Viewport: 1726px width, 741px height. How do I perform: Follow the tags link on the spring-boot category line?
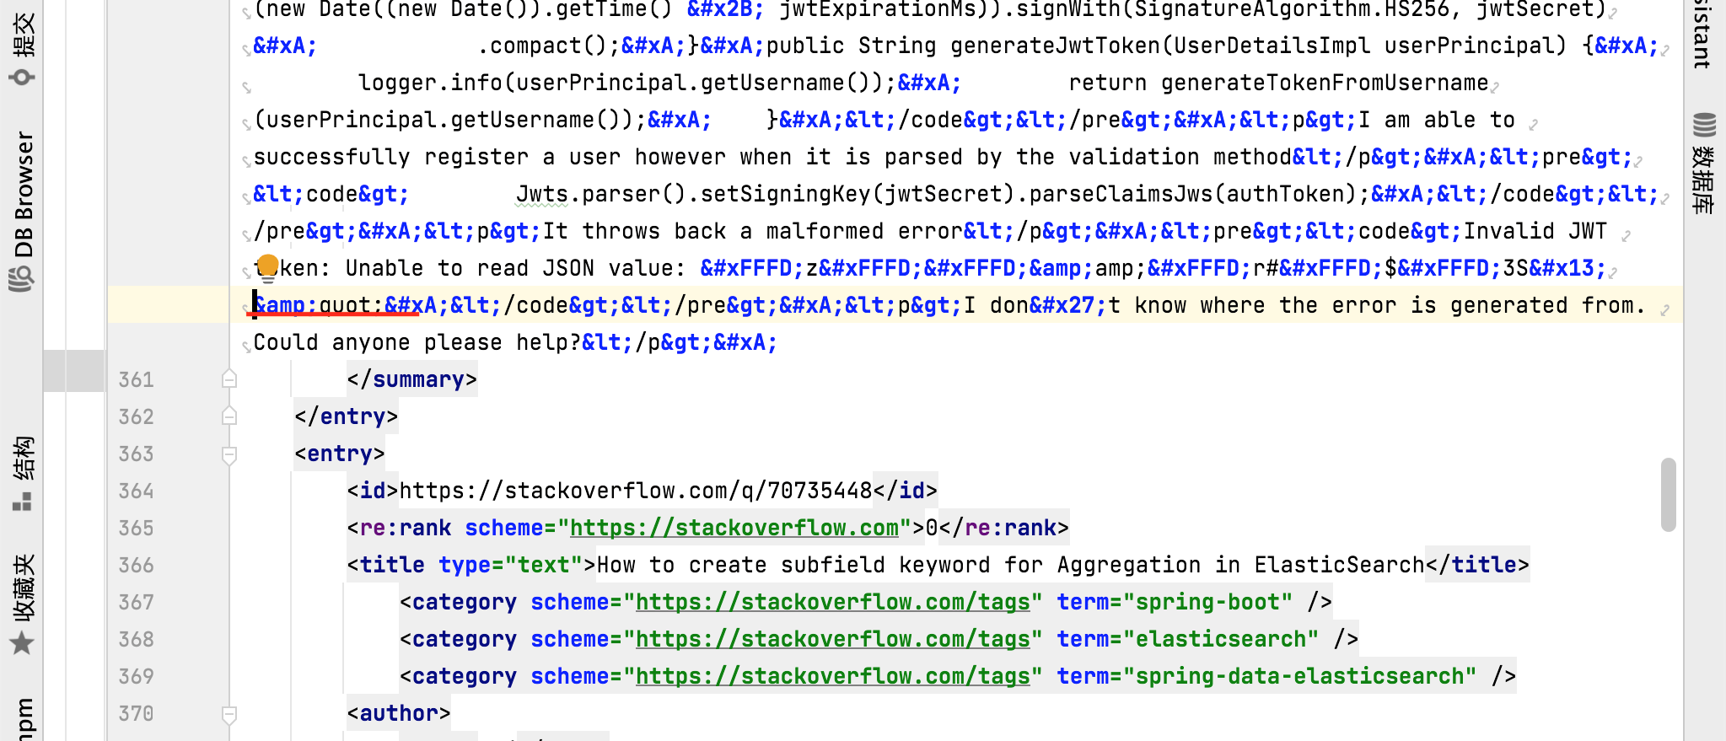pos(833,602)
